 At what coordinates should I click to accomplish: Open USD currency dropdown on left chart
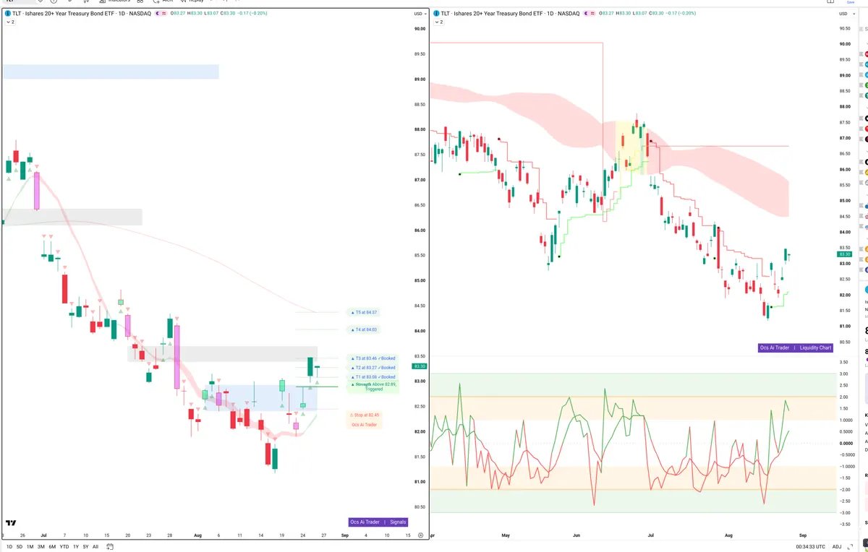click(x=420, y=14)
